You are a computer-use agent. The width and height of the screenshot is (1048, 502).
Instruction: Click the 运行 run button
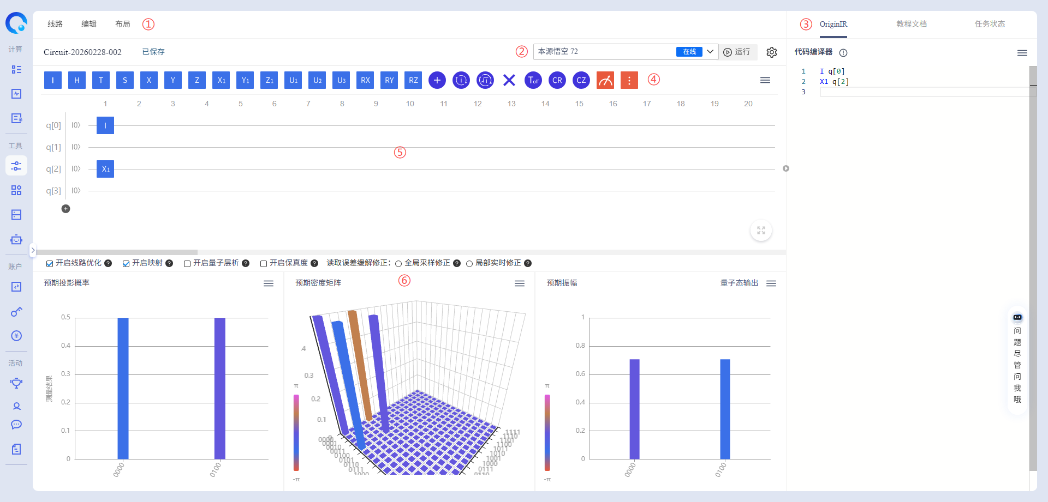[x=737, y=52]
